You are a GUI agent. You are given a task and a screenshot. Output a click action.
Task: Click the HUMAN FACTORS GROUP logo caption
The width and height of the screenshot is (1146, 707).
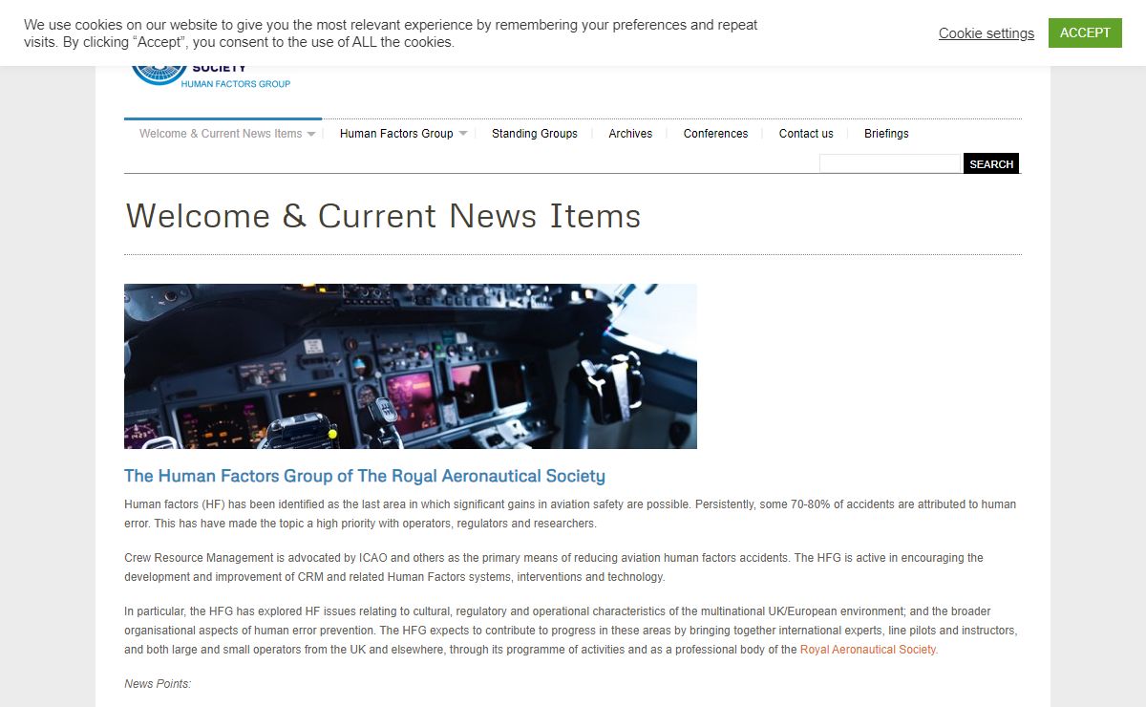(236, 84)
